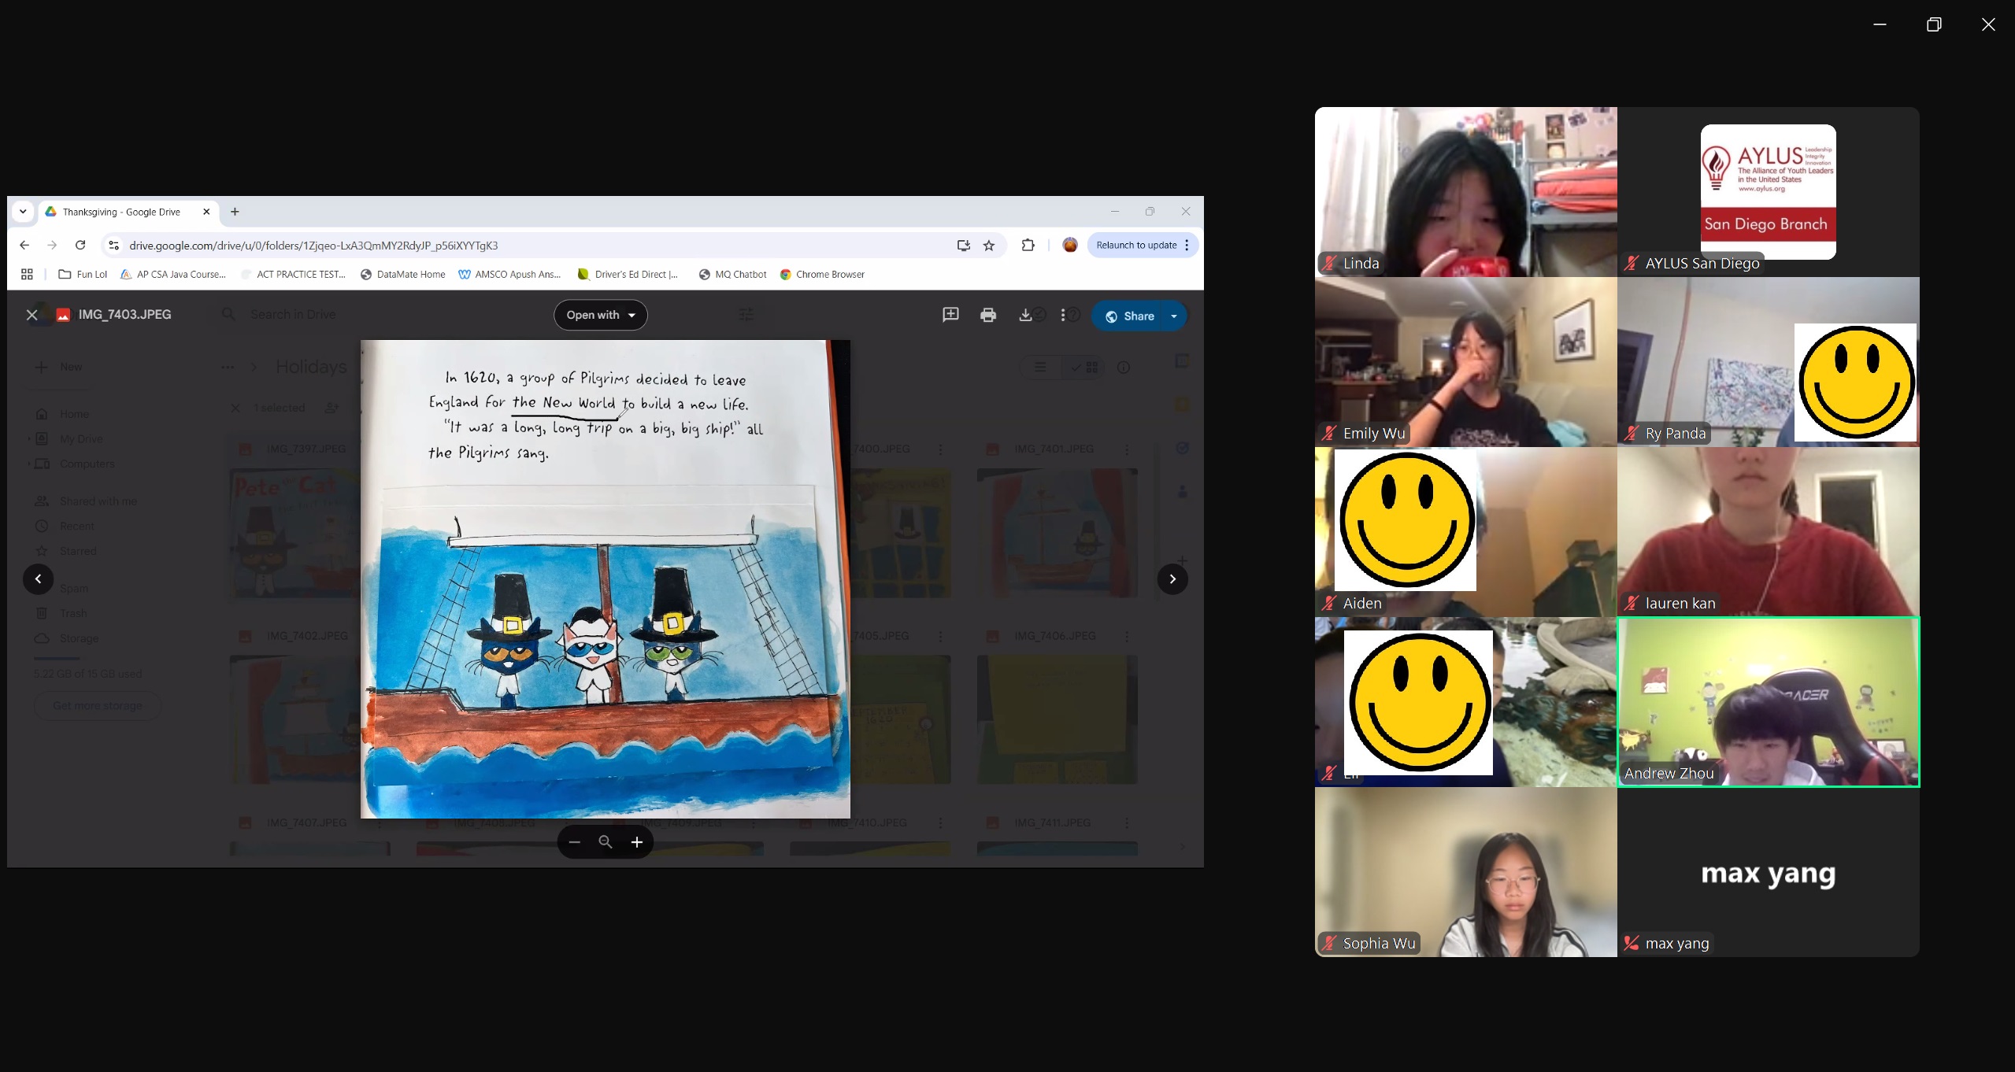Minimize the meeting window

(1880, 24)
